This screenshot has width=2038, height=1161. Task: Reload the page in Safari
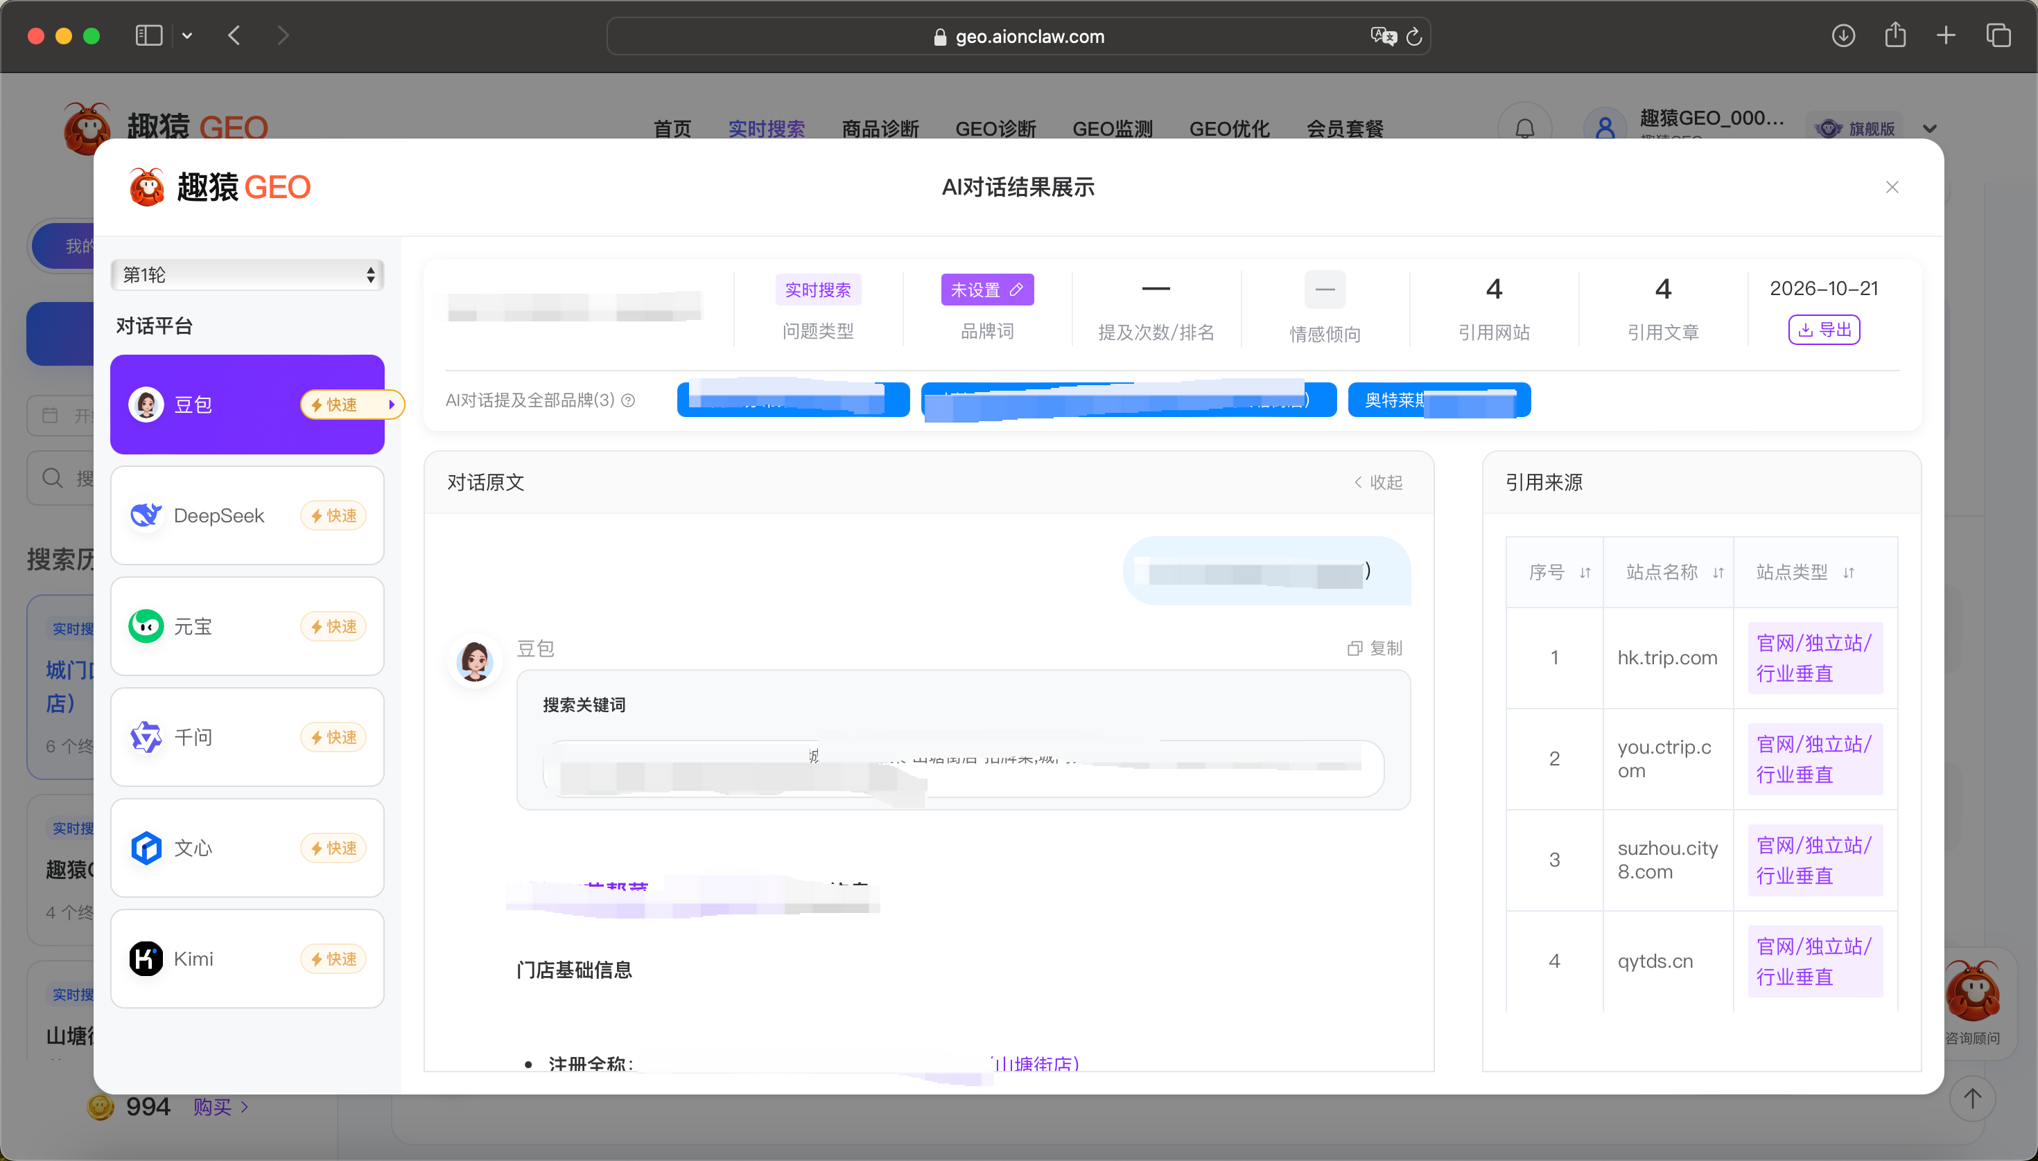click(x=1414, y=37)
